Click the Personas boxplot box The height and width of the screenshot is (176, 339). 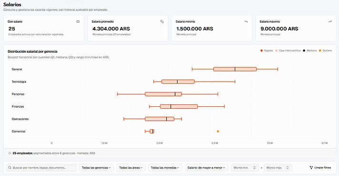point(163,94)
